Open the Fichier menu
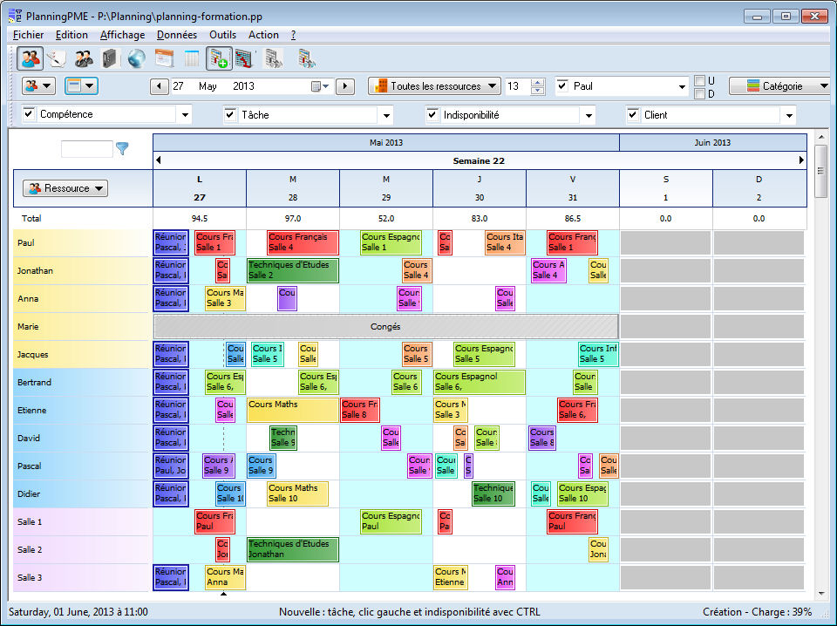Viewport: 837px width, 626px height. click(x=28, y=35)
